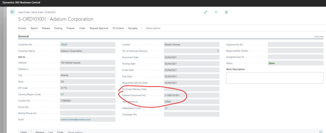326x133 pixels.
Task: Click the pencil edit icon
Action: 206,12
